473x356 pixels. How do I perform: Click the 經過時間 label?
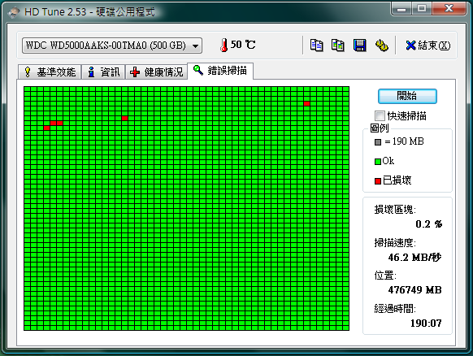coord(395,308)
